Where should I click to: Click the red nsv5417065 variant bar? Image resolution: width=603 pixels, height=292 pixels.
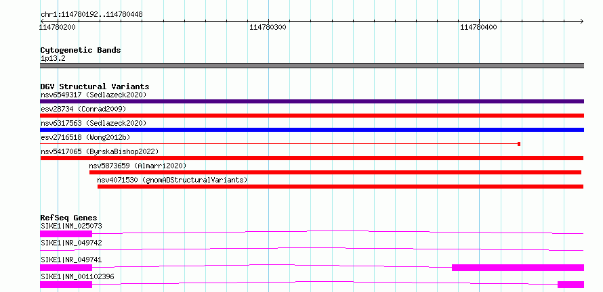312,158
